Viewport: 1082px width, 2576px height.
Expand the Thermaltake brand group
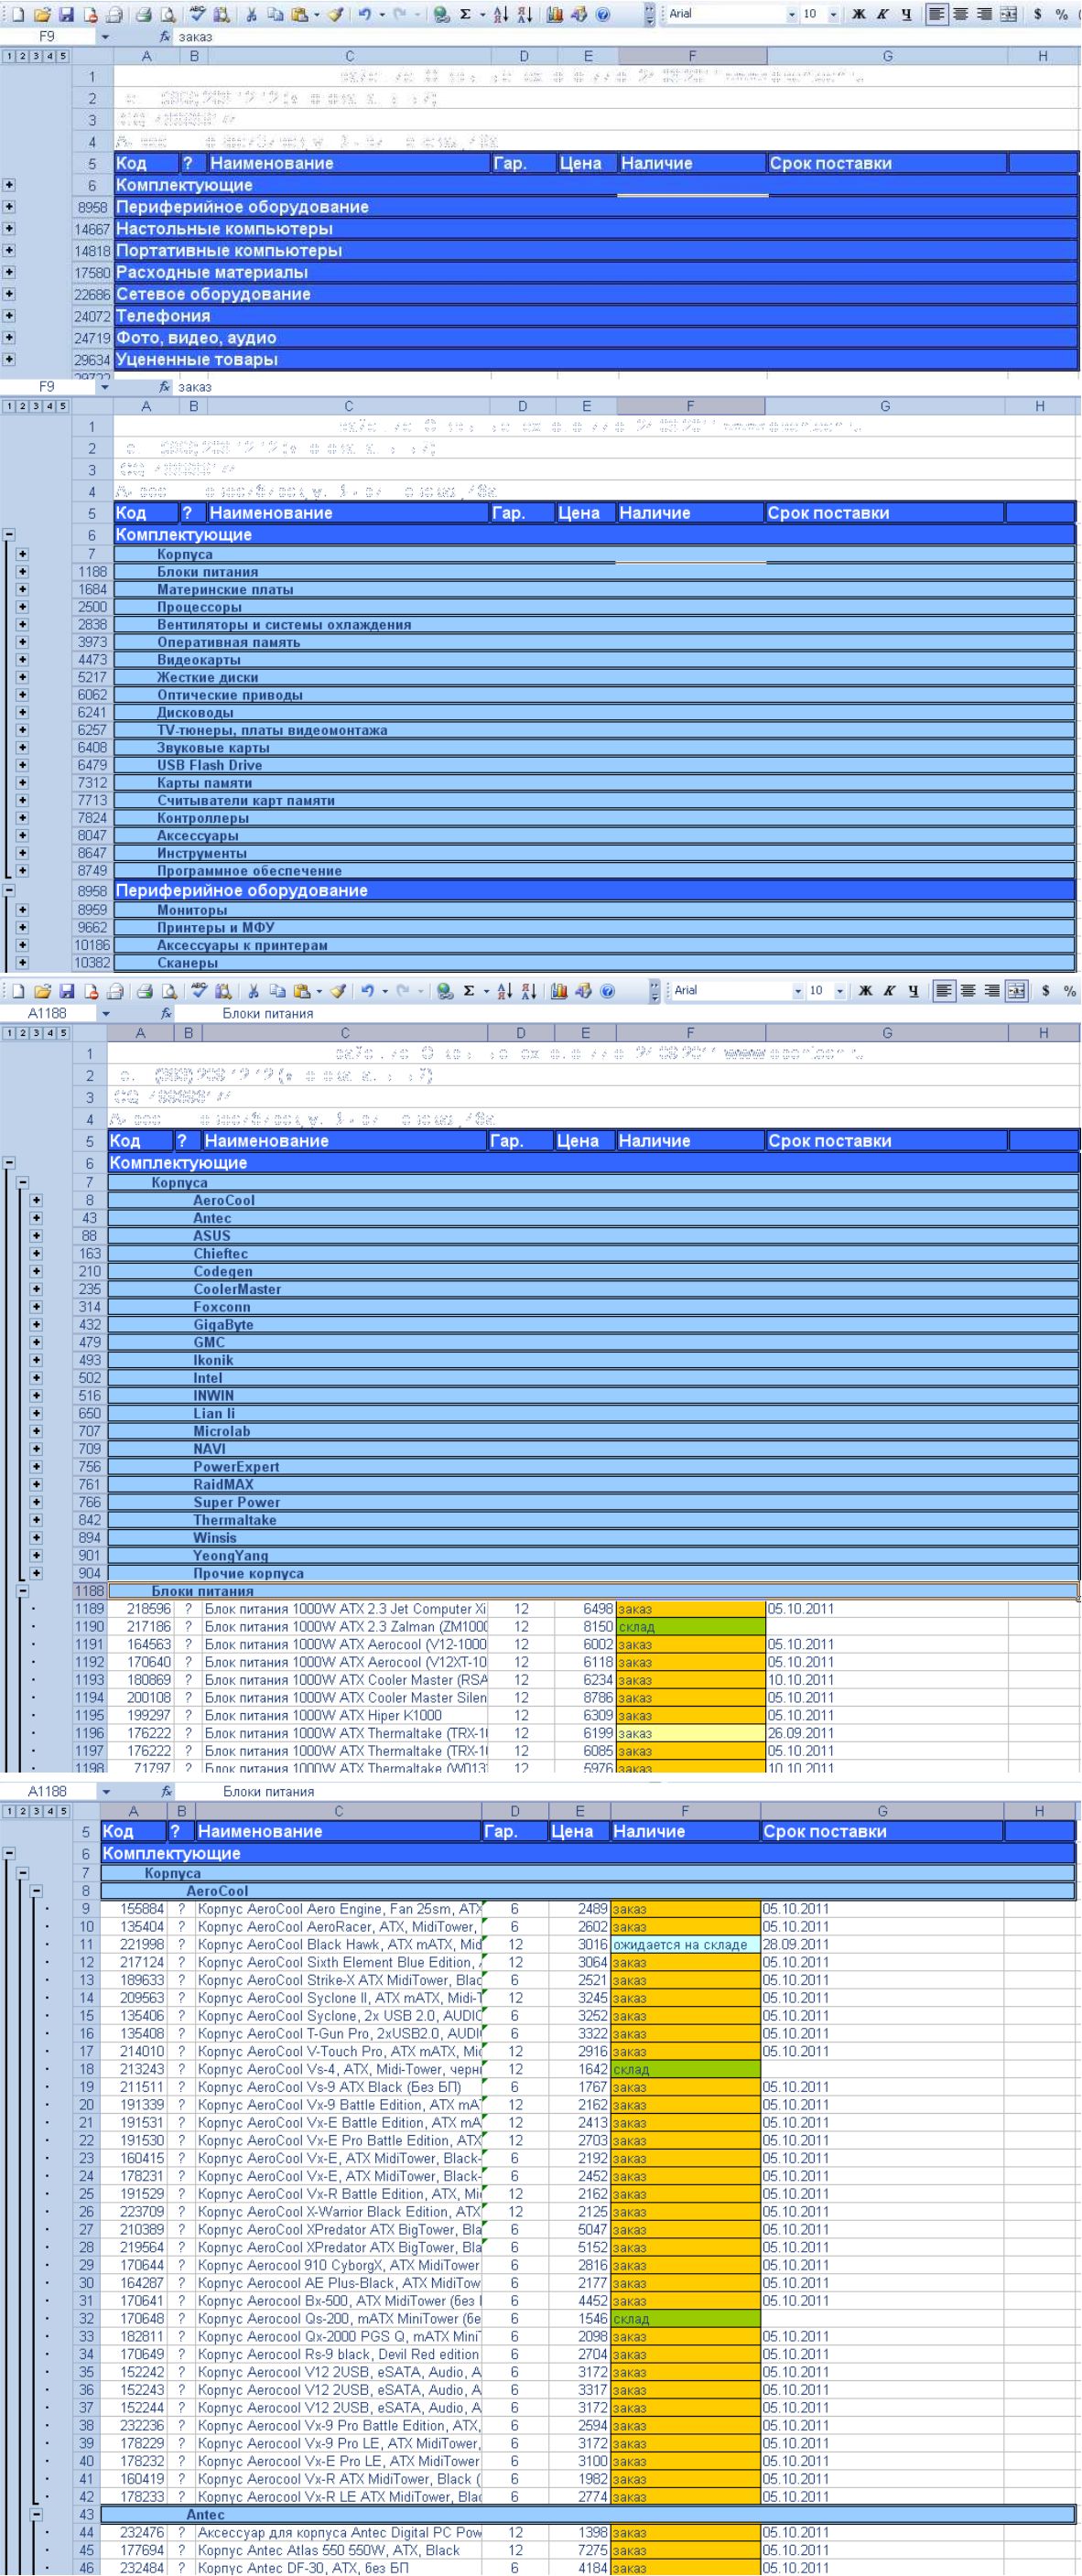[36, 1519]
